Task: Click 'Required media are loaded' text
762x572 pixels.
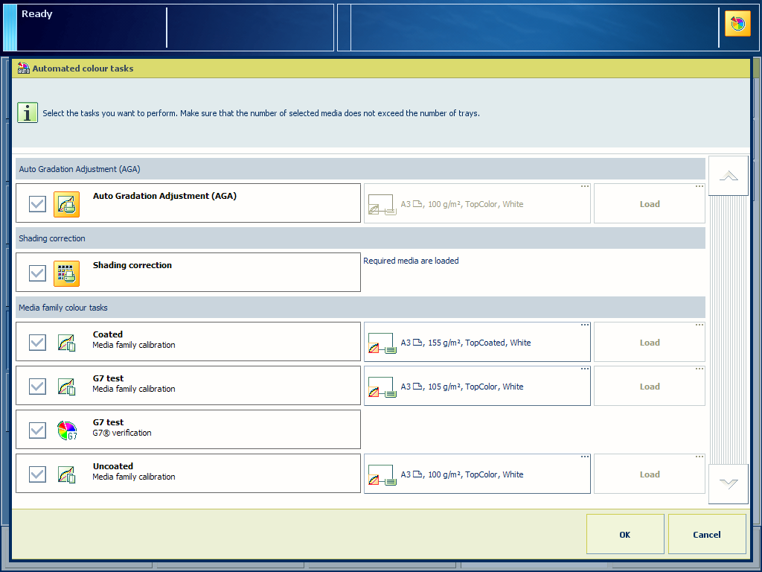Action: click(x=411, y=261)
